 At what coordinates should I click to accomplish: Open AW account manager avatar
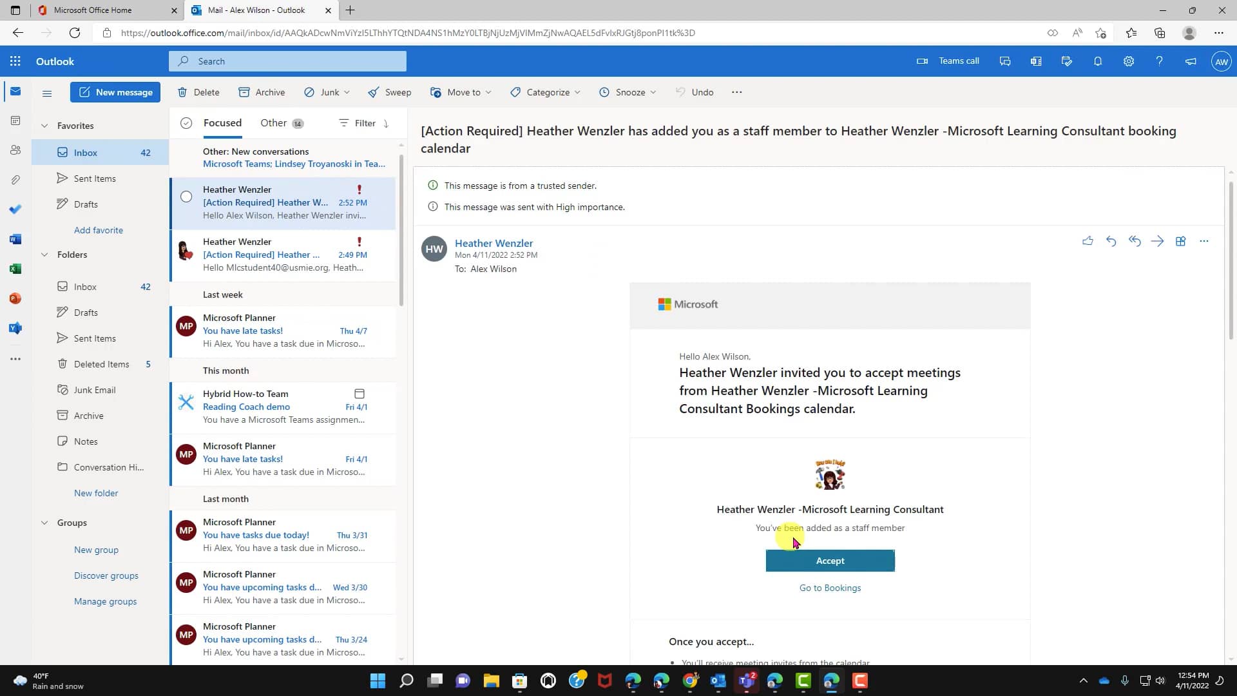[1221, 61]
